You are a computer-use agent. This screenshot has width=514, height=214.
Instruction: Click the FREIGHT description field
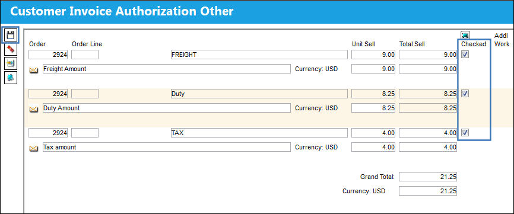click(259, 55)
